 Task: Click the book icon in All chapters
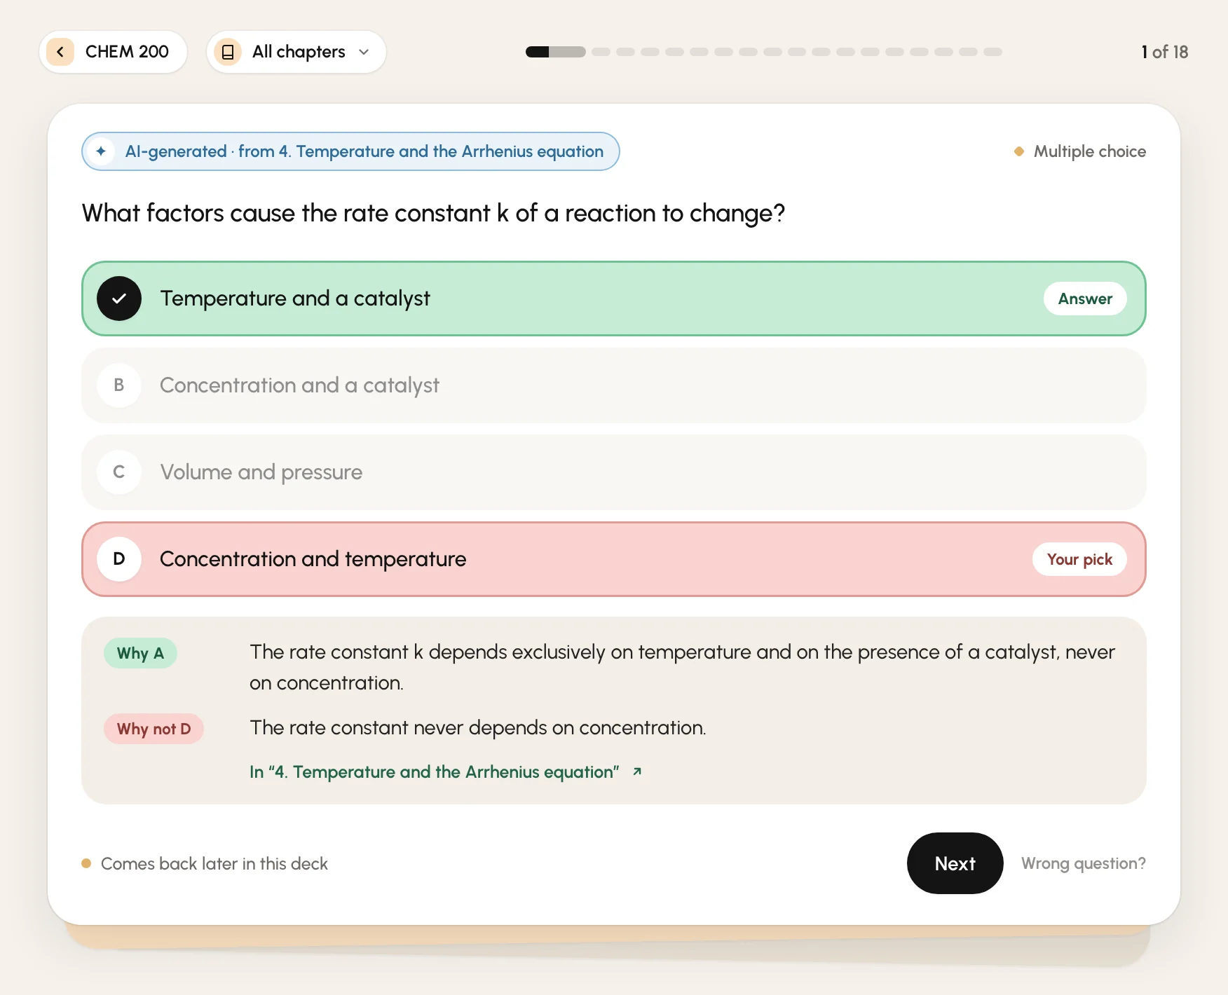tap(228, 52)
